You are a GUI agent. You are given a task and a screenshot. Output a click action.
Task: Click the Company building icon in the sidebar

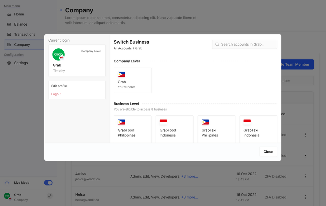(x=9, y=44)
